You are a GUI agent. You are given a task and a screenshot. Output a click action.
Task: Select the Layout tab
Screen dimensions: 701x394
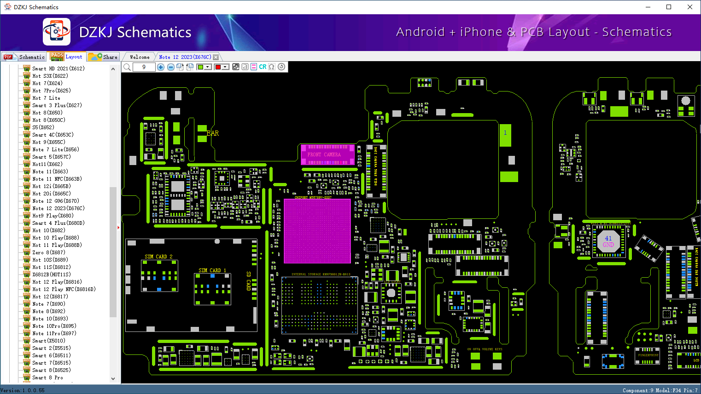click(67, 57)
